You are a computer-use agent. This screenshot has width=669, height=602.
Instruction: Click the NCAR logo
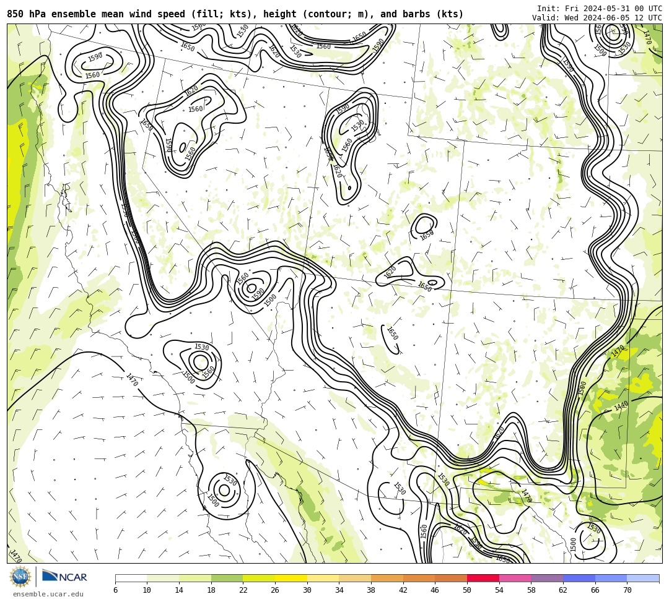64,577
